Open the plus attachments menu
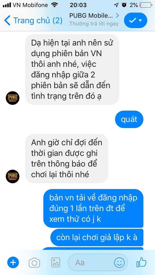The height and width of the screenshot is (275, 155). (13, 262)
